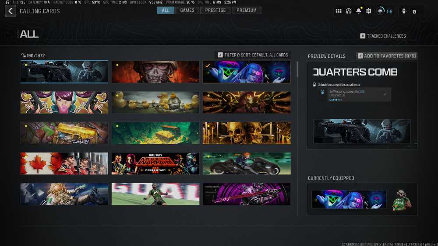Click the equipped calling card preview
Viewport: 438px width, 246px height.
click(x=349, y=199)
